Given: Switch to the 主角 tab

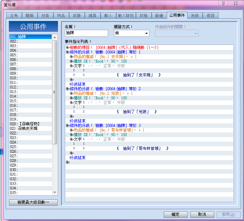Looking at the screenshot, I should (14, 15).
